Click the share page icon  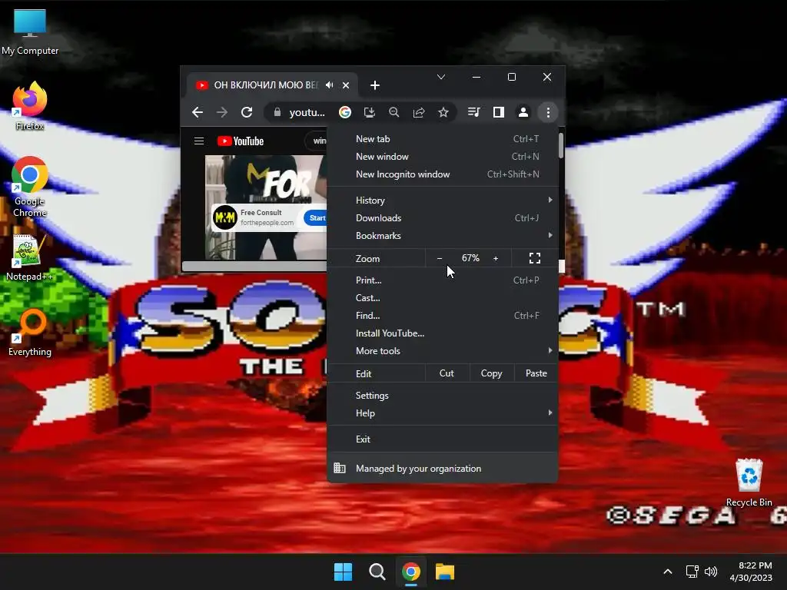point(419,112)
